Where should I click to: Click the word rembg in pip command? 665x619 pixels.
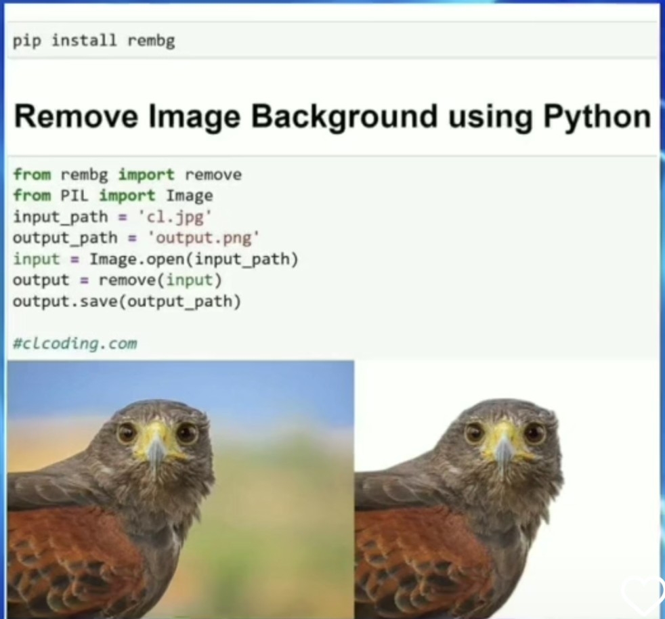[x=152, y=41]
